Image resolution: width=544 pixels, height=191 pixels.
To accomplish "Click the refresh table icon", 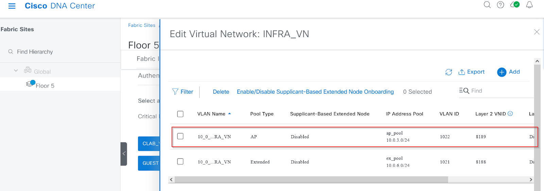I will [x=449, y=72].
